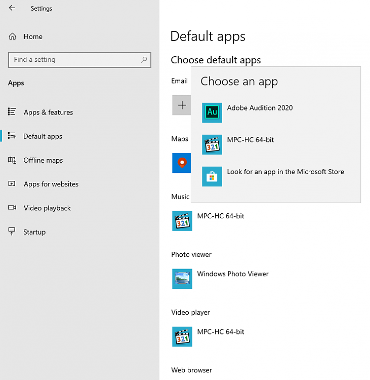Image resolution: width=370 pixels, height=380 pixels.
Task: Click the search magnifier icon
Action: 144,59
